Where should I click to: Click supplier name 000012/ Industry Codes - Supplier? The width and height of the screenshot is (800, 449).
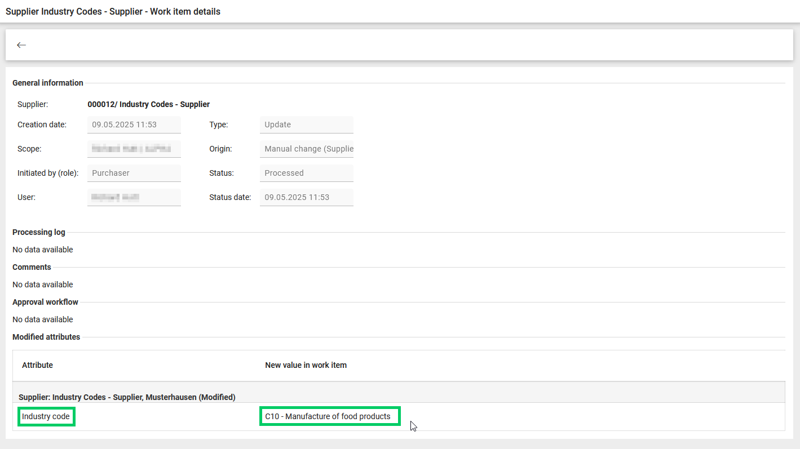(148, 104)
